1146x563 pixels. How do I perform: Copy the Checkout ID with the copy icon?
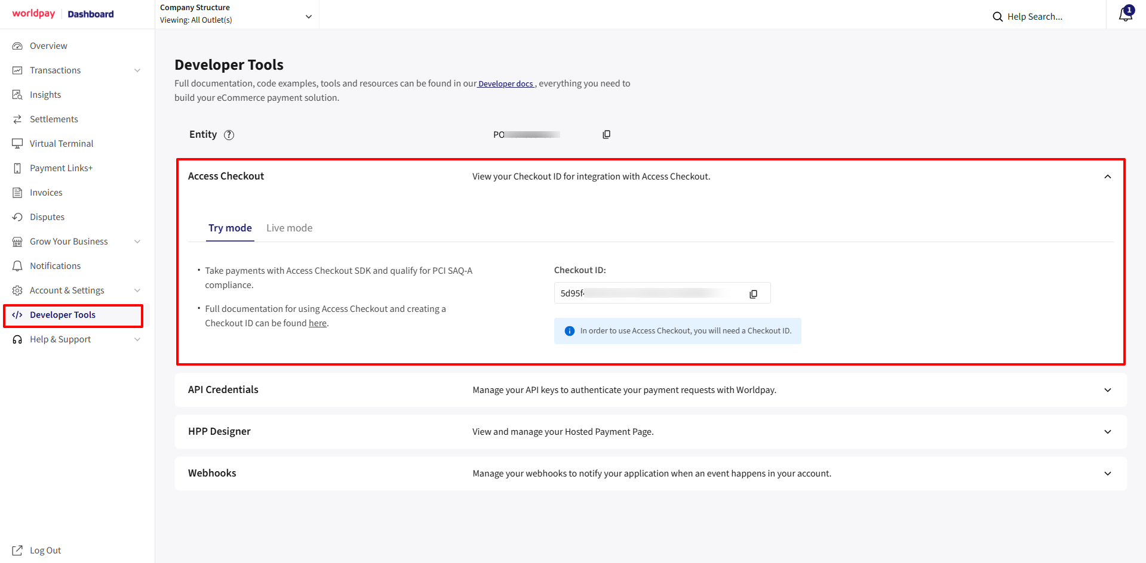pyautogui.click(x=753, y=294)
